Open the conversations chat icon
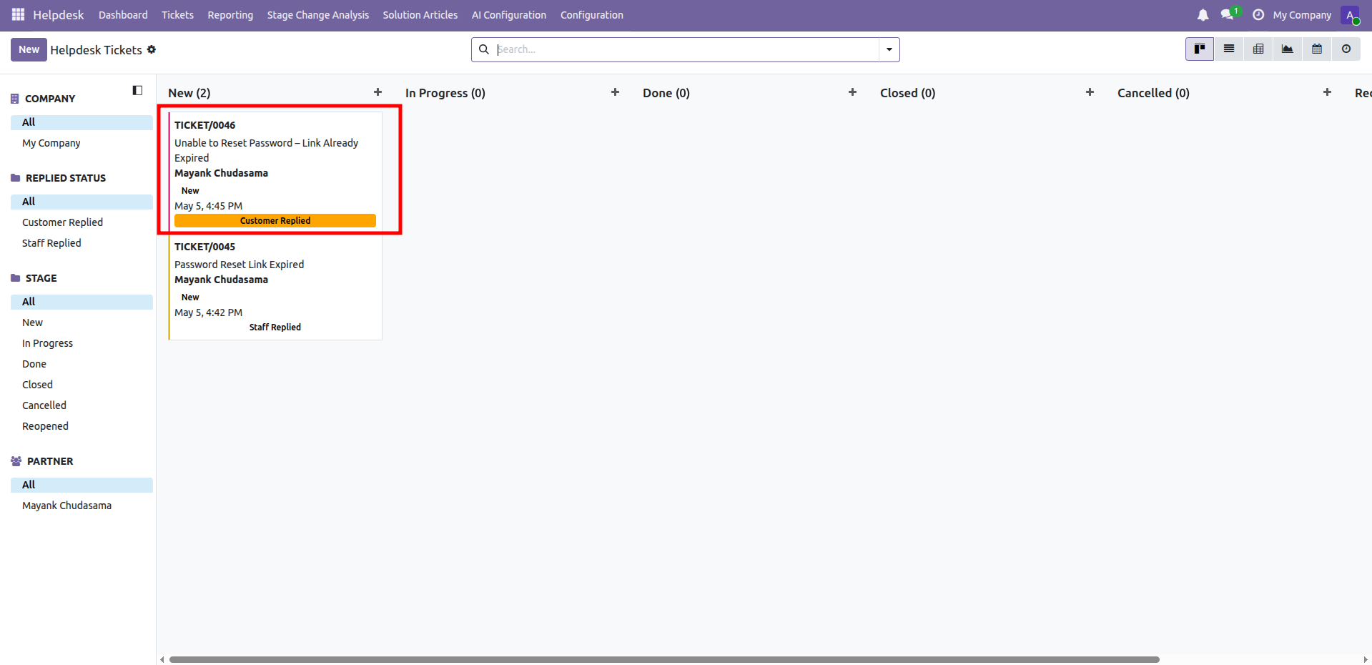This screenshot has width=1372, height=665. click(1228, 15)
